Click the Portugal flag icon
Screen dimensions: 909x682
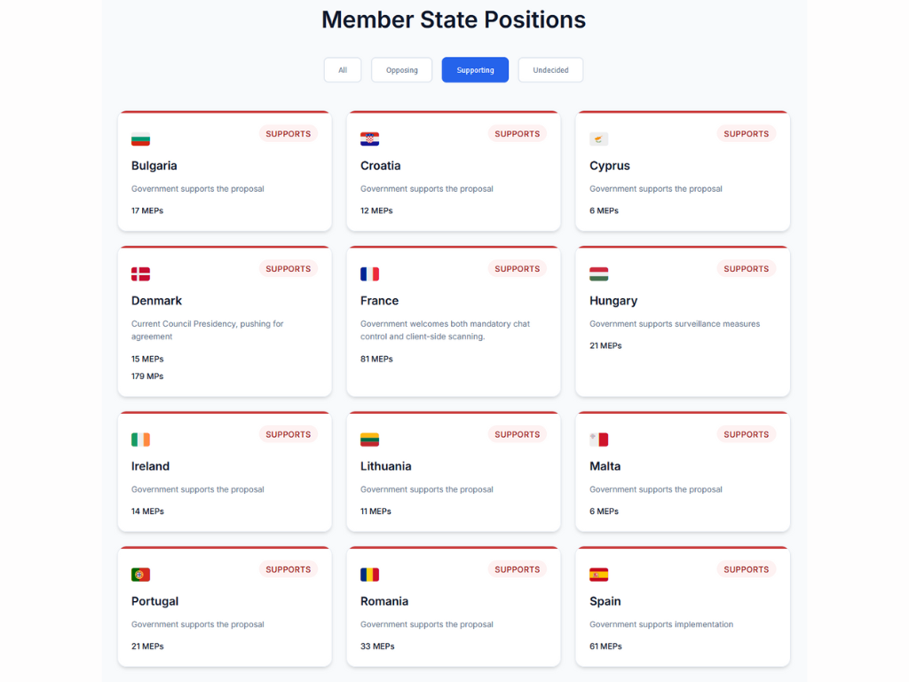pyautogui.click(x=140, y=575)
